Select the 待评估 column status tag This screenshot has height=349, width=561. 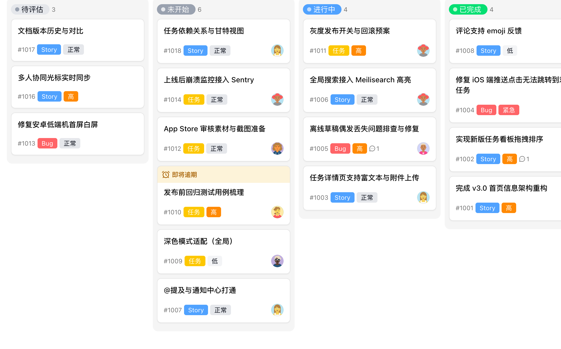click(x=30, y=9)
